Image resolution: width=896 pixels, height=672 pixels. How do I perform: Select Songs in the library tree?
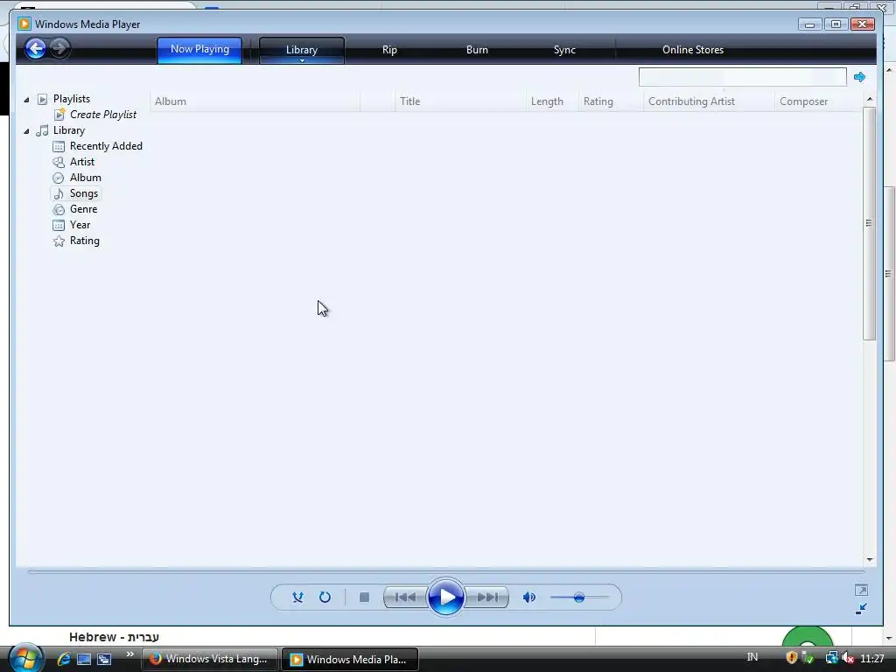[83, 193]
